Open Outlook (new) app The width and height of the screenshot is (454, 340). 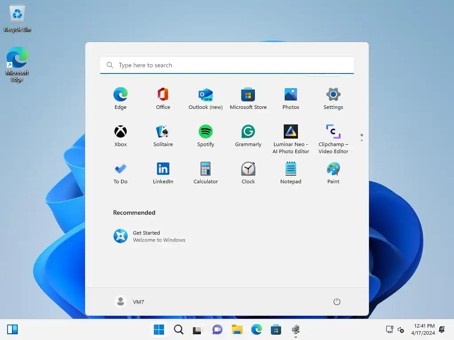click(206, 98)
